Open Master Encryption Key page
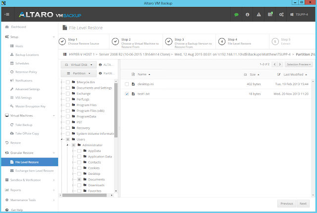 point(30,106)
